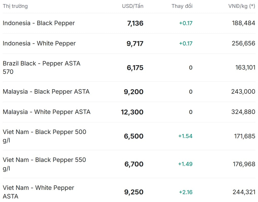258x202 pixels.
Task: Click the 'Thị trường' column header
Action: tap(15, 6)
